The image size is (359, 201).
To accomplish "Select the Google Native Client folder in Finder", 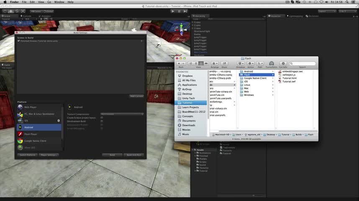I will (x=255, y=78).
